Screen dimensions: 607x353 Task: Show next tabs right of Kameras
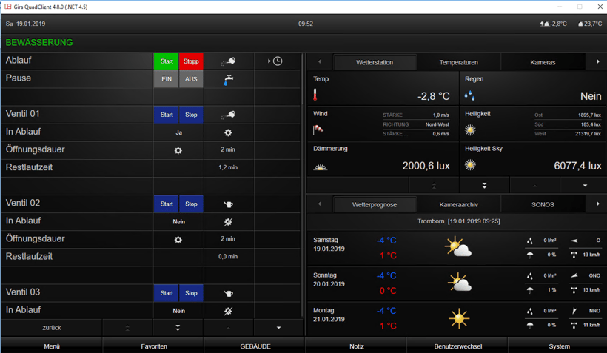click(598, 62)
